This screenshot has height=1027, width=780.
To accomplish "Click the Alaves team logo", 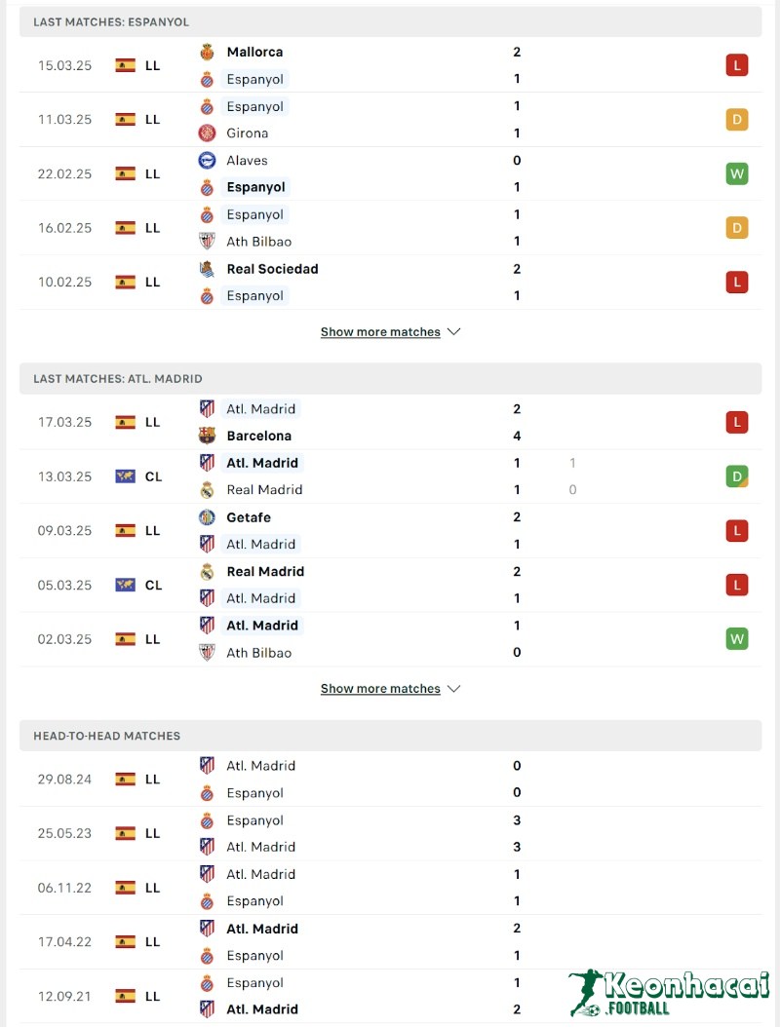I will pos(208,160).
